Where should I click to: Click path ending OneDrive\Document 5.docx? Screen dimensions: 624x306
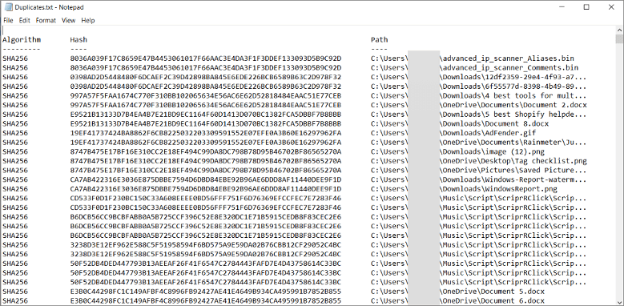(457, 292)
